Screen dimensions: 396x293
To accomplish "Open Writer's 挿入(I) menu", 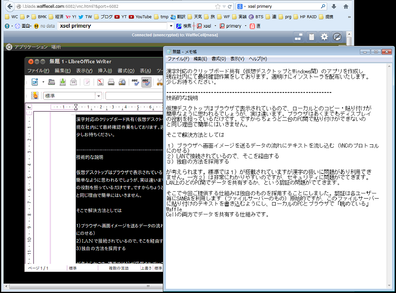I will [x=105, y=71].
